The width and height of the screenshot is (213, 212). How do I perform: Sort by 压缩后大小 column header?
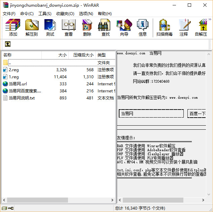tap(82, 55)
